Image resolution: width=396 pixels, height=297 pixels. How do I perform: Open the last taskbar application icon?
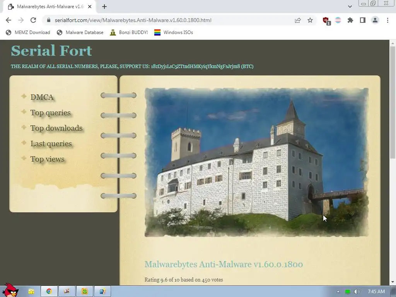click(102, 292)
